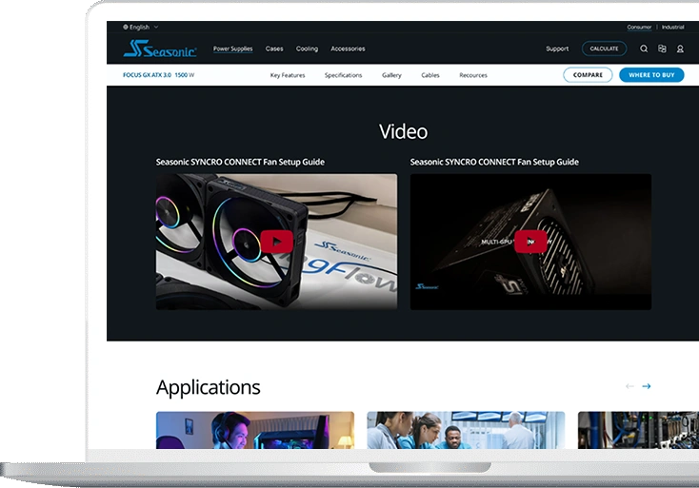Image resolution: width=699 pixels, height=488 pixels.
Task: Open the gamer application thumbnail
Action: tap(254, 430)
